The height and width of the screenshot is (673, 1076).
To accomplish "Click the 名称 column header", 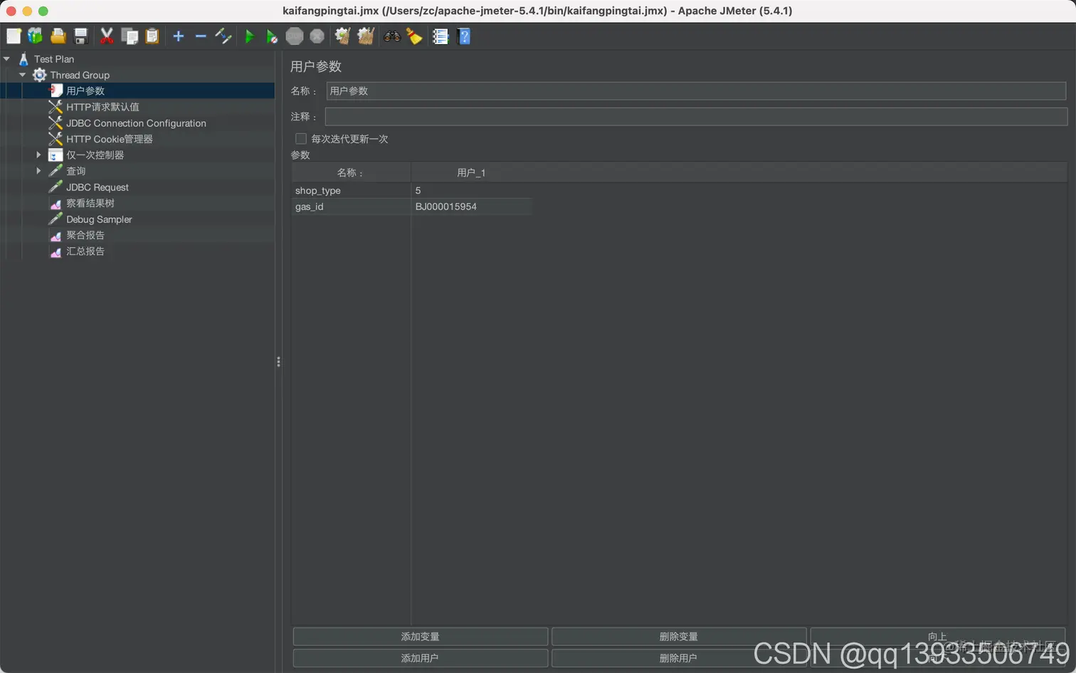I will (x=351, y=172).
